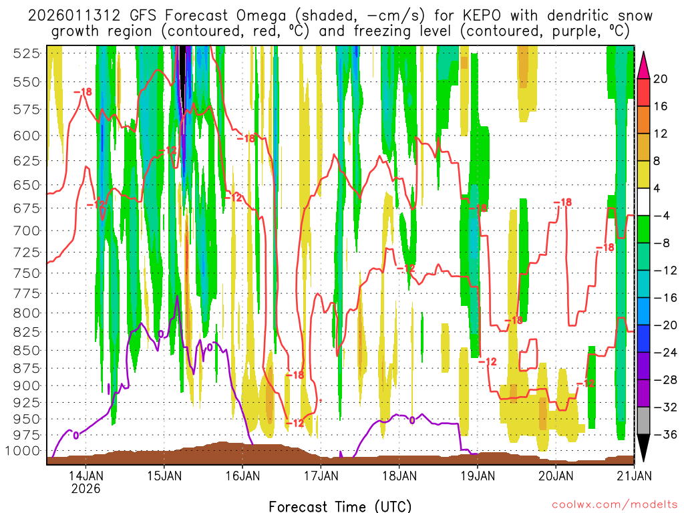Select the white swatch in the color legend
Viewport: 684px width, 513px height.
click(644, 202)
